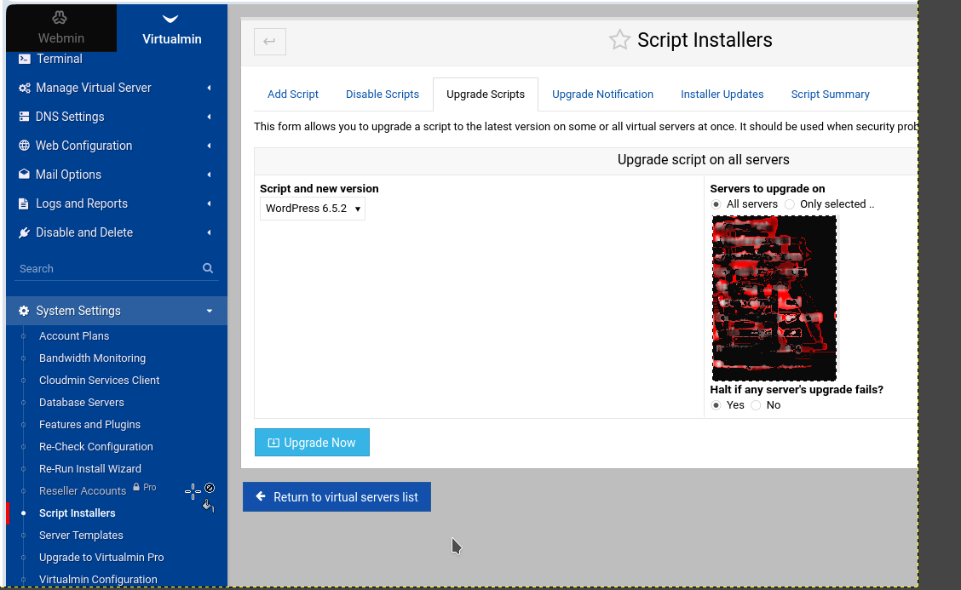Select the All servers radio option
Image resolution: width=961 pixels, height=590 pixels.
(x=716, y=204)
